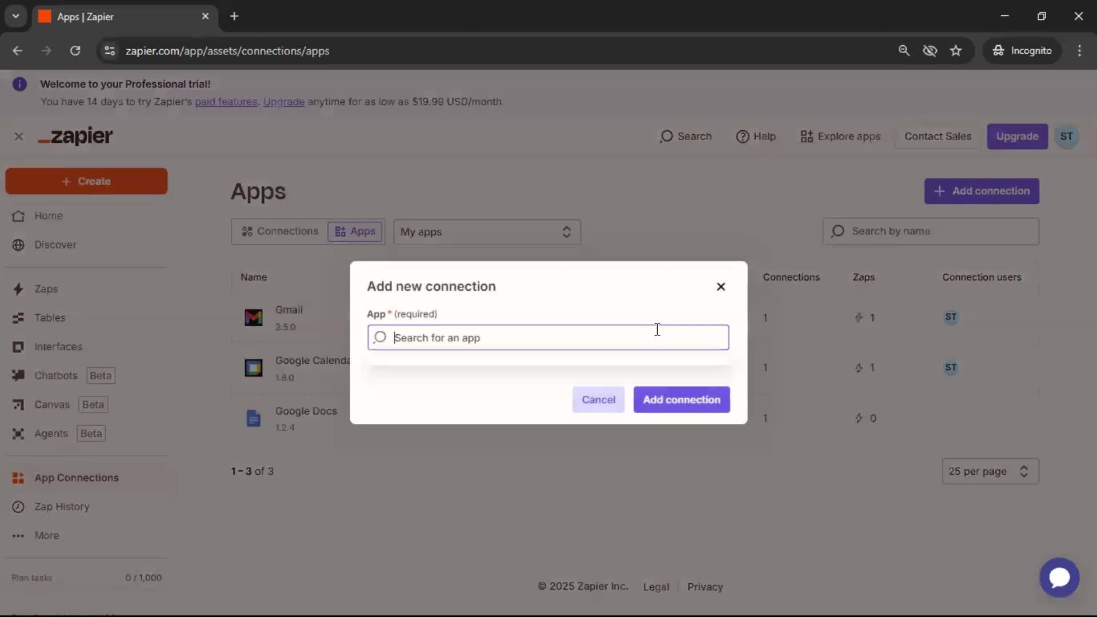This screenshot has height=617, width=1097.
Task: Click the Connections column header
Action: tap(791, 278)
